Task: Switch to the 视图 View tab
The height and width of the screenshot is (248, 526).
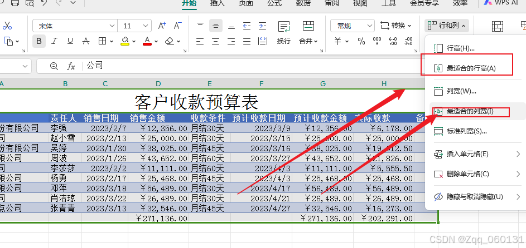Action: (x=360, y=3)
